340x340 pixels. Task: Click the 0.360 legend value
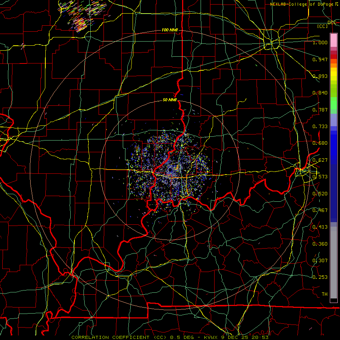pyautogui.click(x=320, y=244)
